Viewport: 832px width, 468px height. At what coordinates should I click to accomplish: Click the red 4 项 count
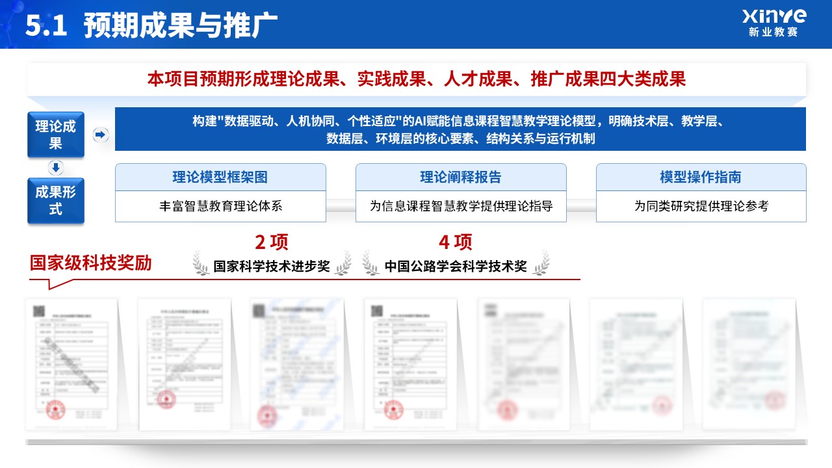[455, 242]
